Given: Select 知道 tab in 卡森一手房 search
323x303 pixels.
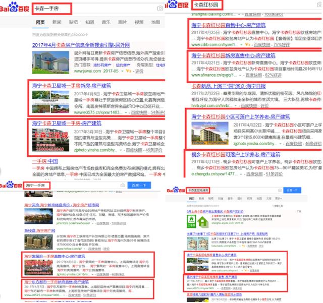Looking at the screenshot, I should (x=90, y=22).
